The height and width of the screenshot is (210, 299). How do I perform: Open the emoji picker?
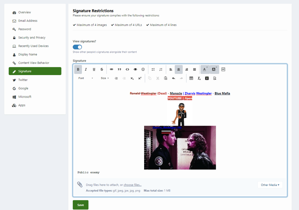coord(143,69)
